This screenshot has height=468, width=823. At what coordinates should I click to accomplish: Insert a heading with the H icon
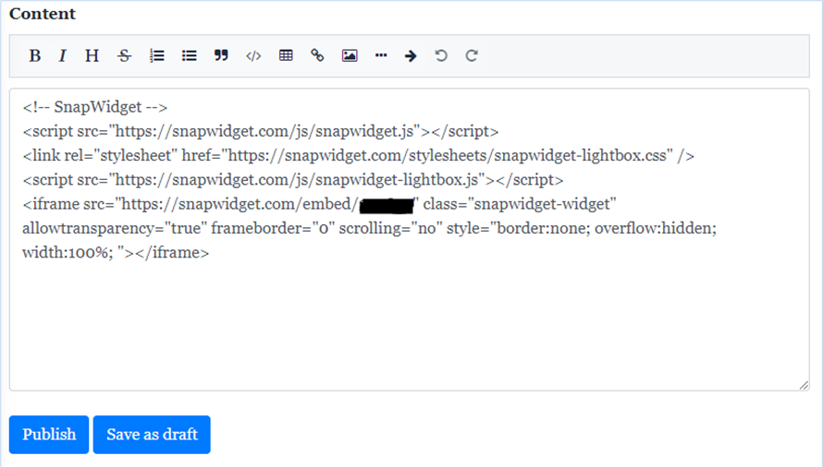92,55
